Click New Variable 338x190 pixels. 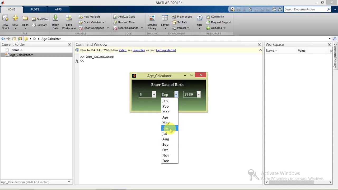click(89, 17)
